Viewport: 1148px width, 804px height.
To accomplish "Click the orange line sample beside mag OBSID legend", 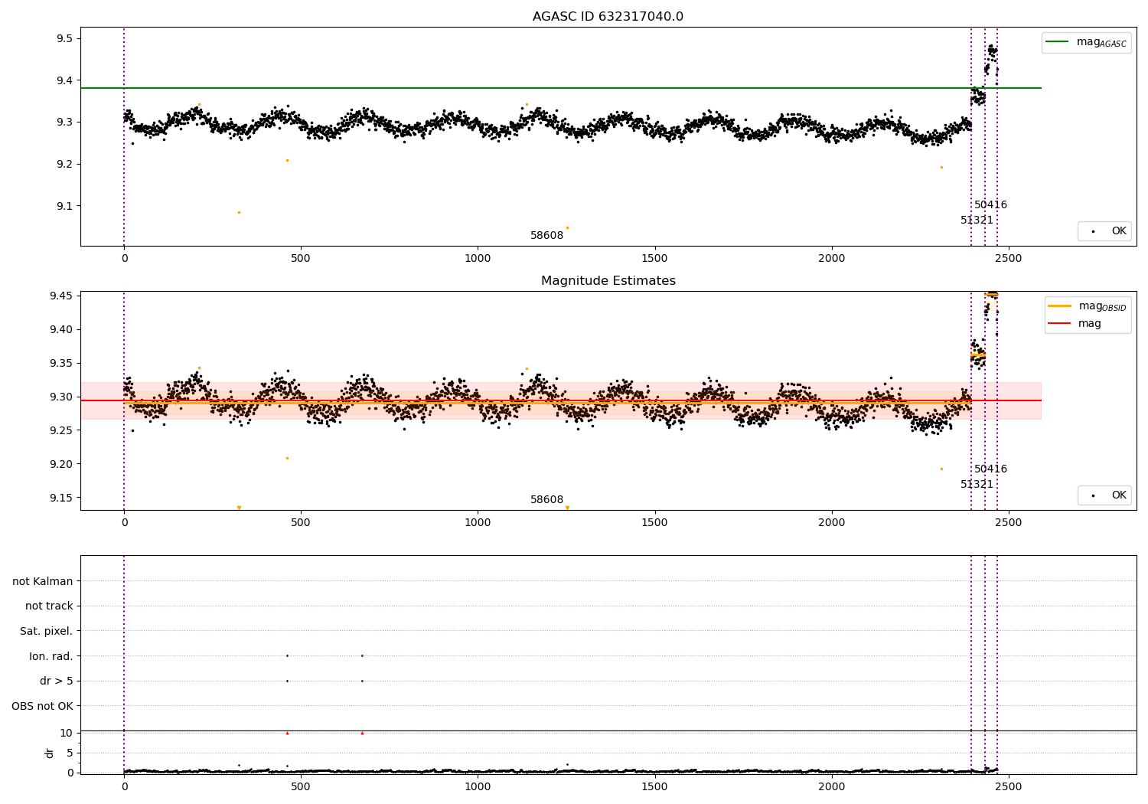I will [x=1059, y=306].
